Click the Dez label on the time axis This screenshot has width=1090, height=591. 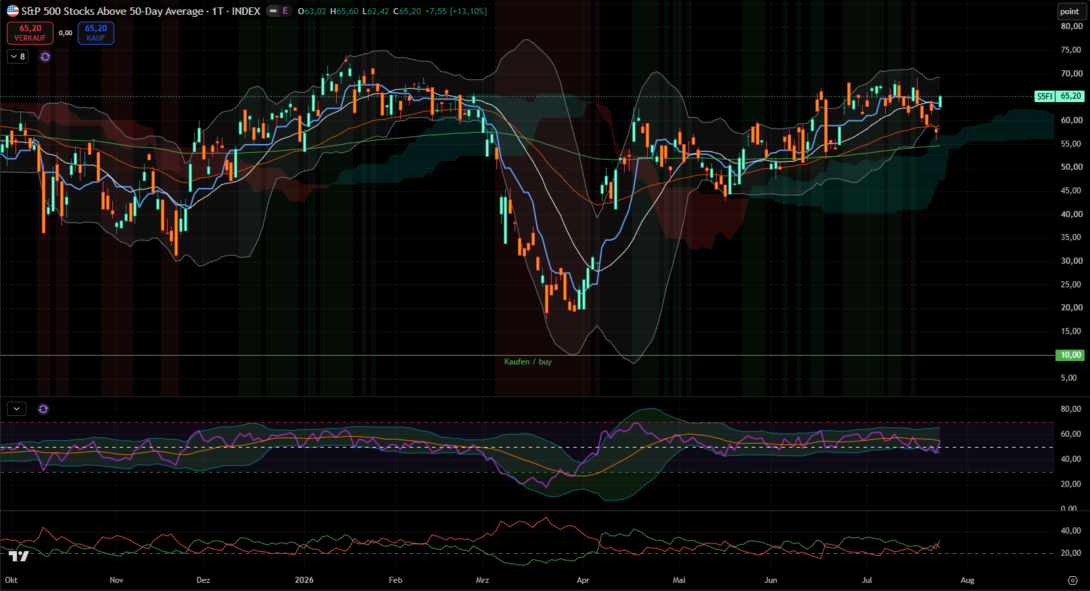(204, 580)
